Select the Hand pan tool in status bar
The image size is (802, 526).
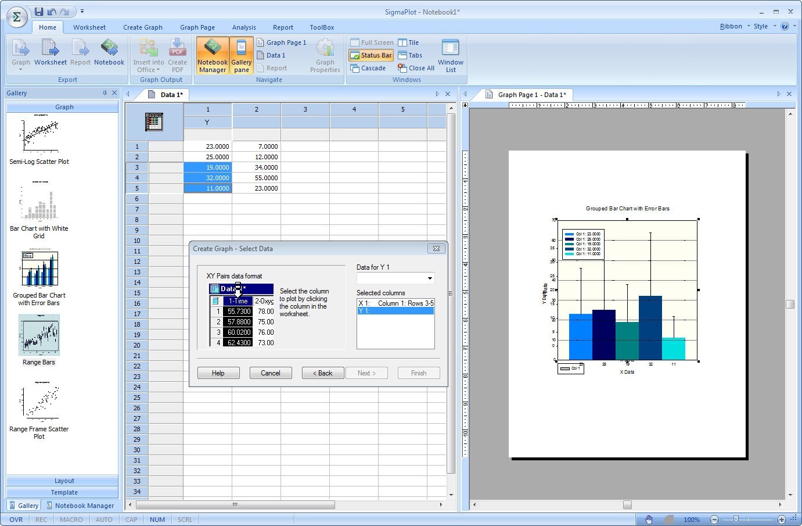649,519
